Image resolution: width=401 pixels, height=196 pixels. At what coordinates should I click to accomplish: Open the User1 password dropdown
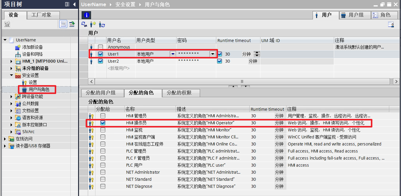point(212,54)
